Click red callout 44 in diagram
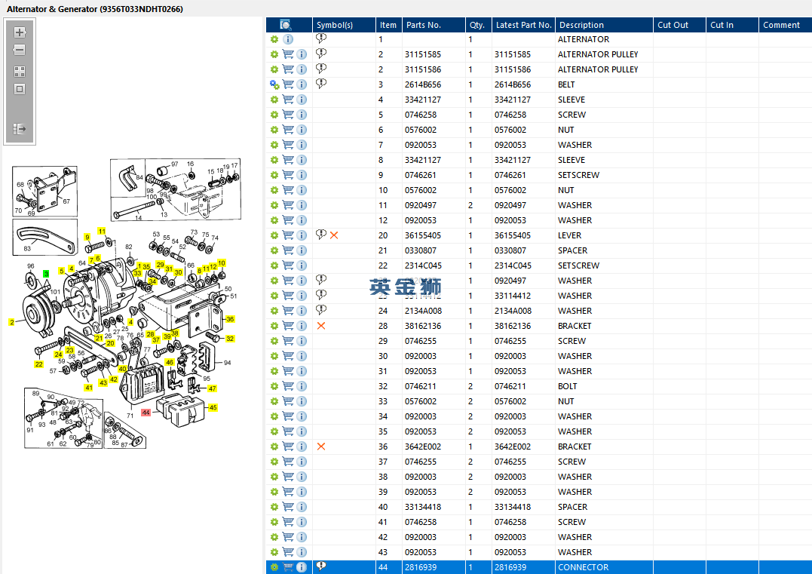 146,413
